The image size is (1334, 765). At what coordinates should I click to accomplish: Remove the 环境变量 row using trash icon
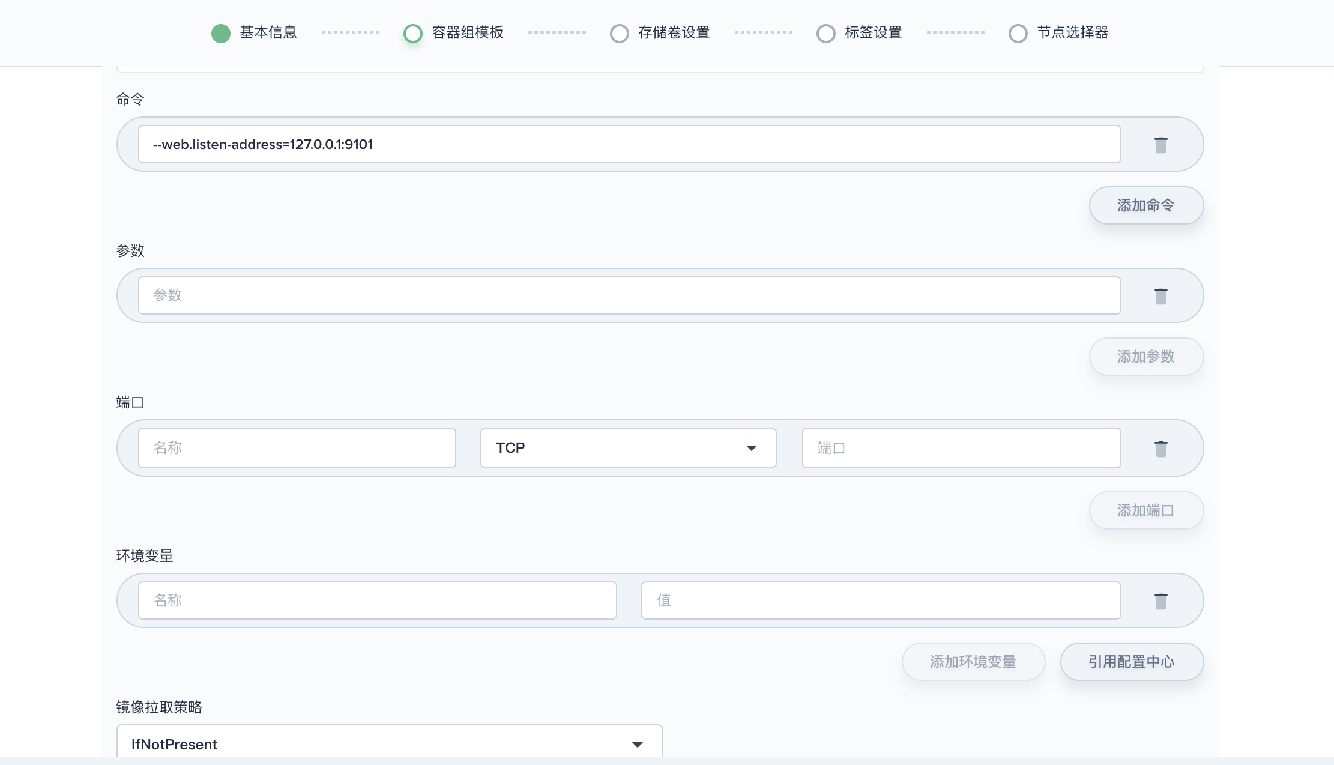(1160, 601)
